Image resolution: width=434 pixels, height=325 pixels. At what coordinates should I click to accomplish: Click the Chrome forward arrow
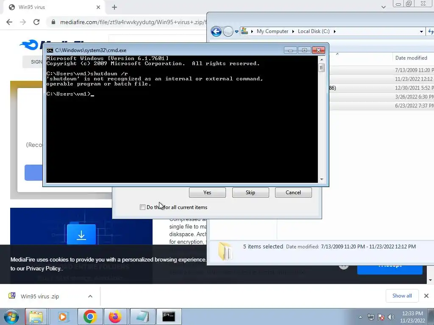click(x=23, y=22)
